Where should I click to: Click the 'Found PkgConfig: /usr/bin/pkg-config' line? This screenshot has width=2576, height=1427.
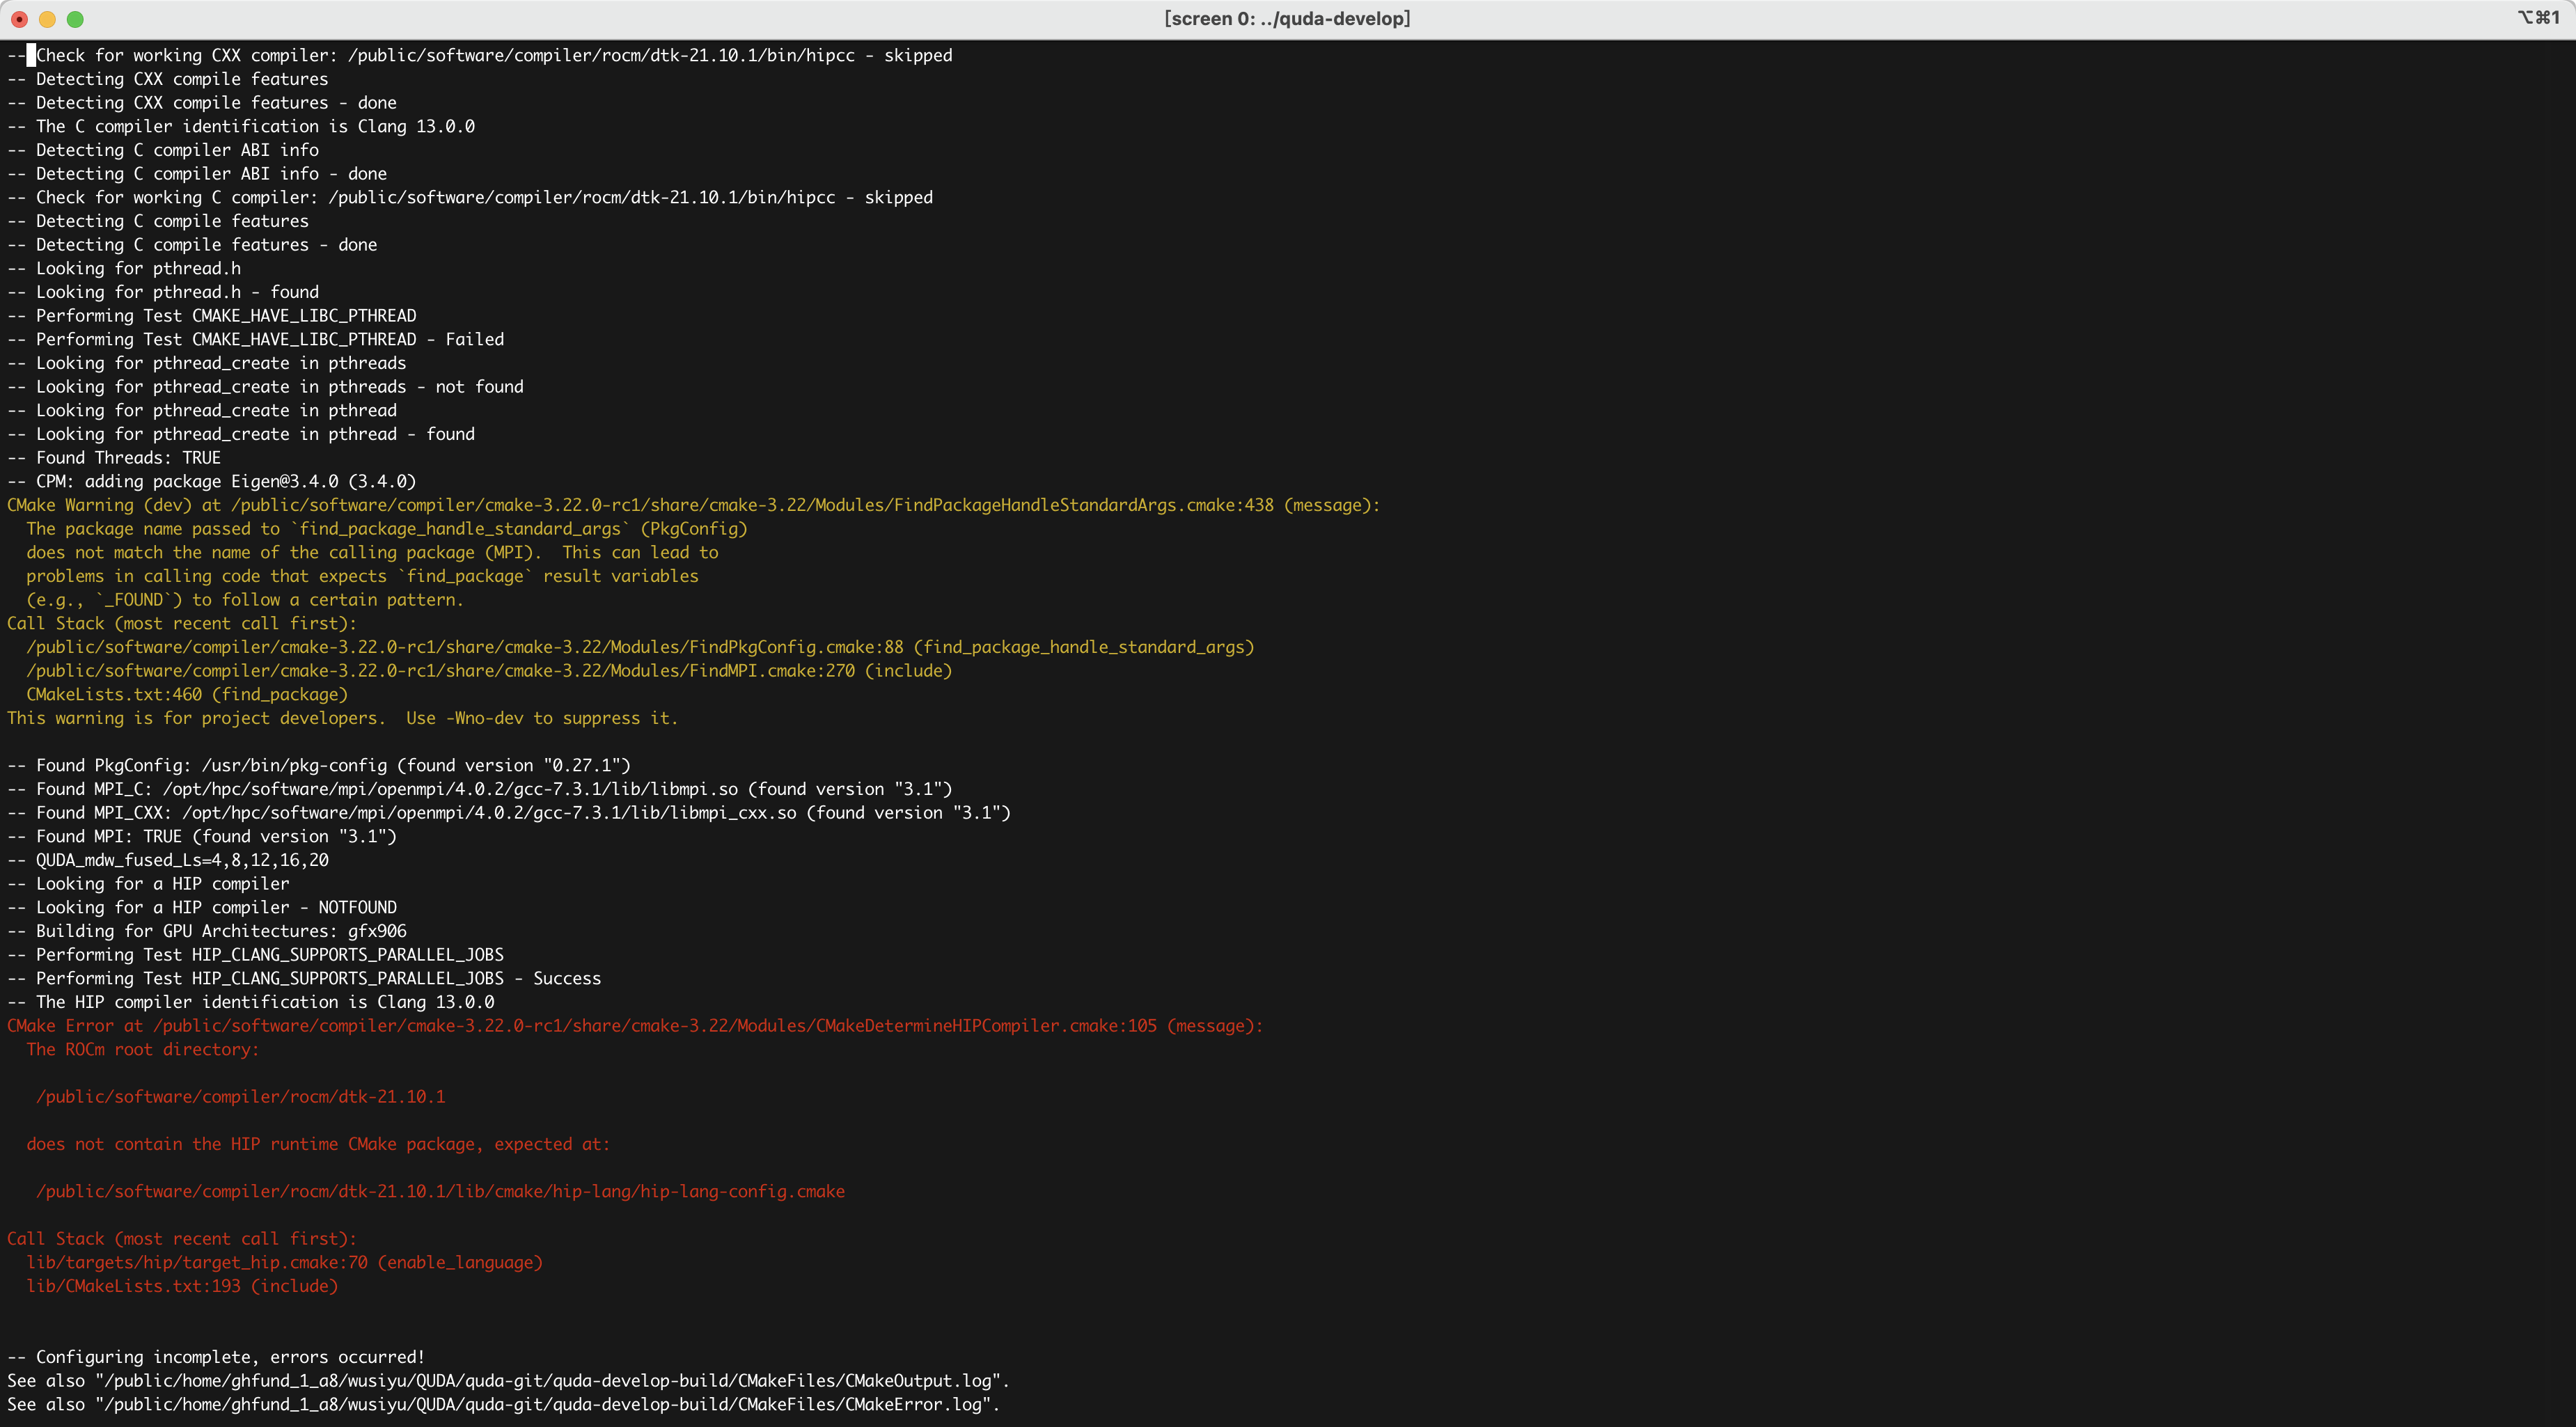(319, 765)
